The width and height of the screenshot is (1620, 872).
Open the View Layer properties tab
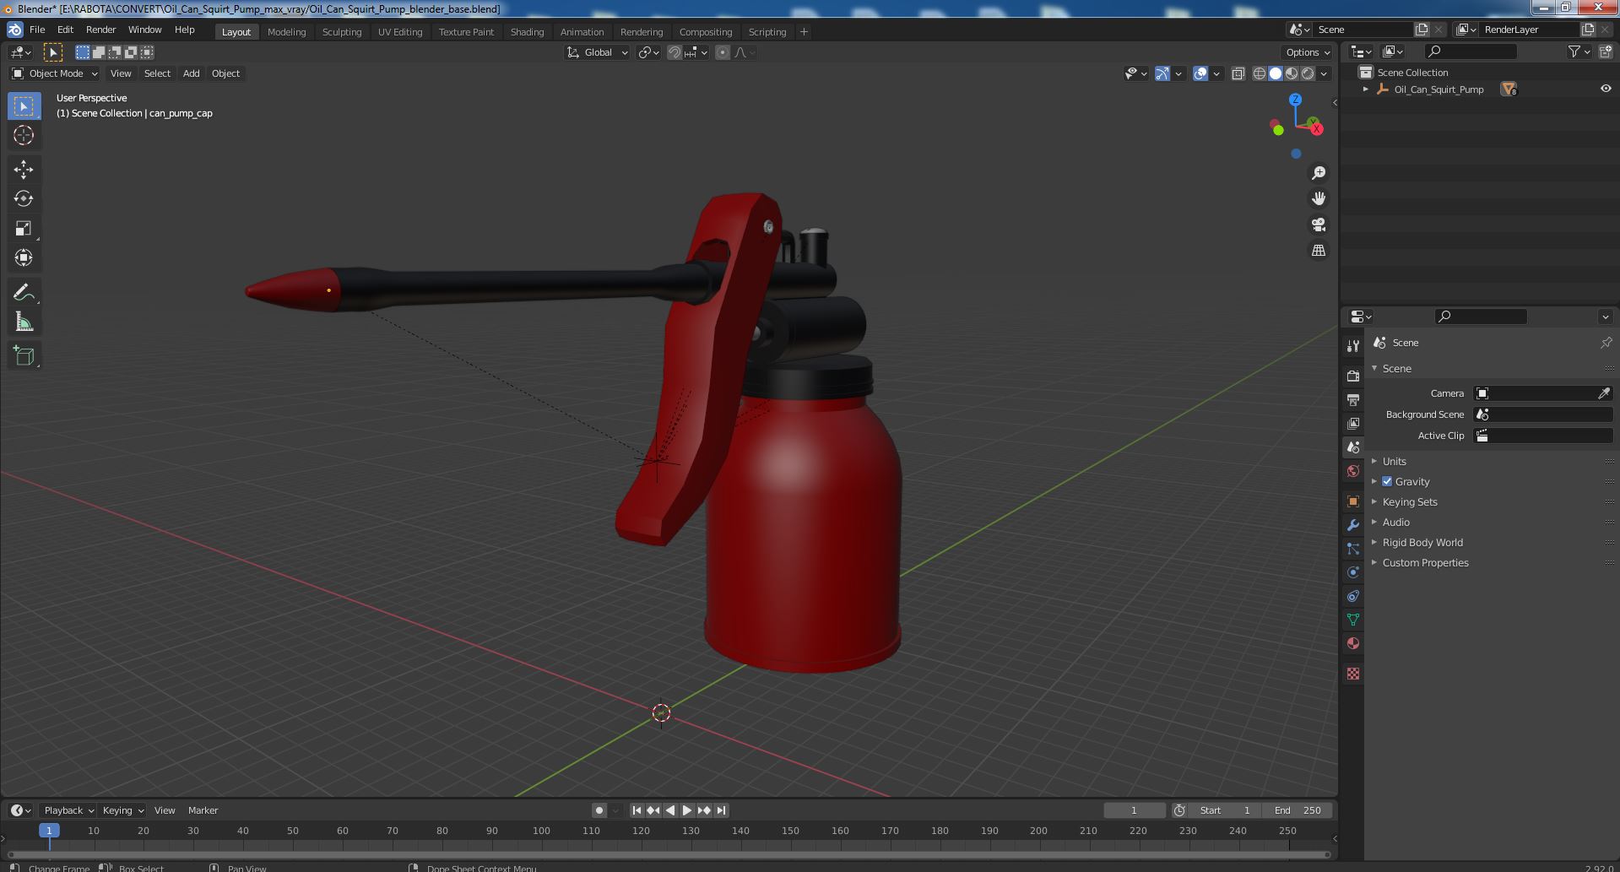pos(1353,423)
